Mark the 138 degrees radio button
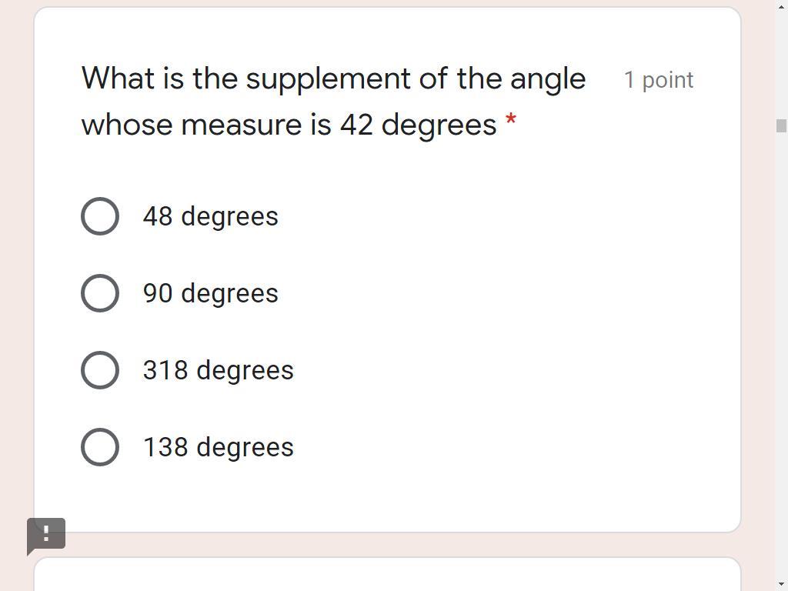This screenshot has height=591, width=788. (x=100, y=447)
